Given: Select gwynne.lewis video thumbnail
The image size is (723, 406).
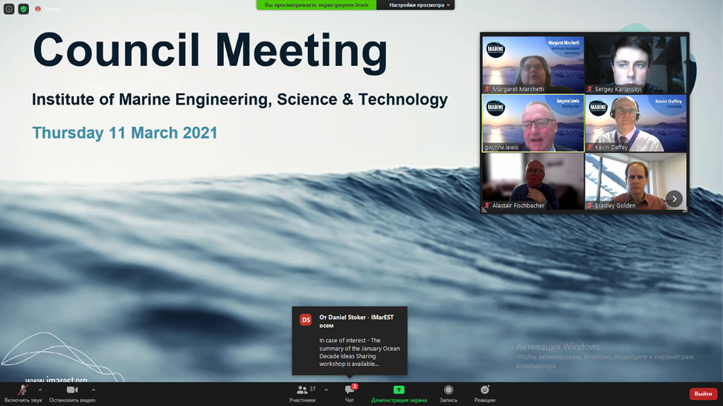Looking at the screenshot, I should coord(533,123).
